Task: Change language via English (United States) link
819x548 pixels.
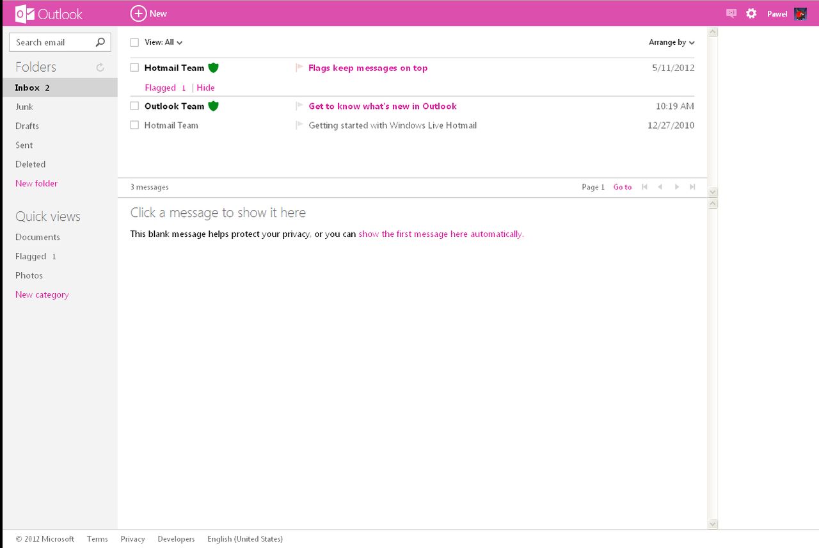Action: (245, 539)
